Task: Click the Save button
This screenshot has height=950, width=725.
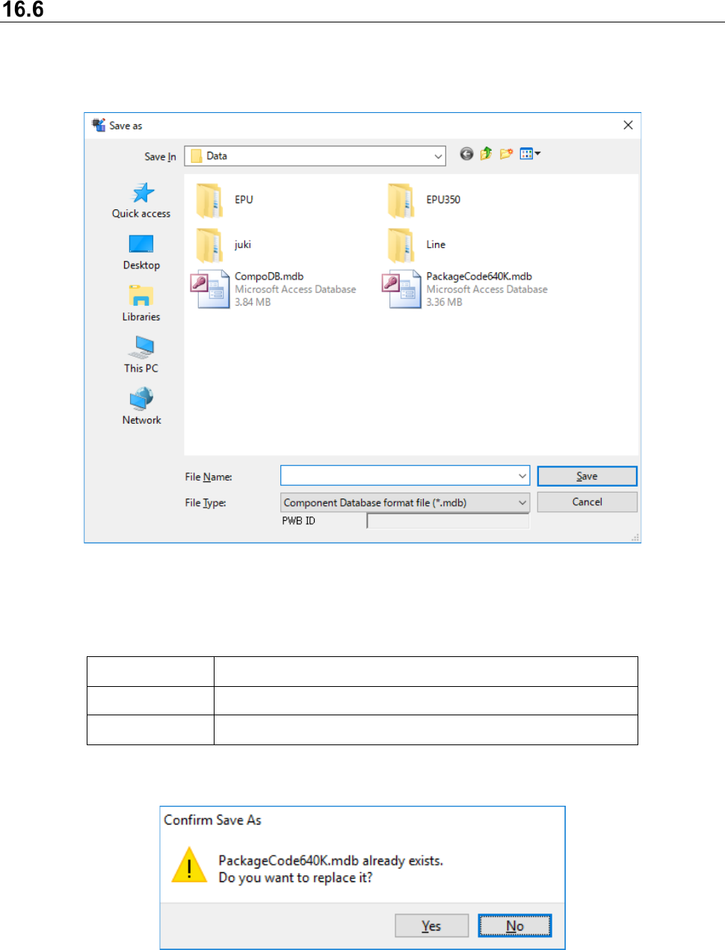Action: click(587, 476)
